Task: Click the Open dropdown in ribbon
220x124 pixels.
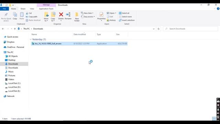Action: tap(111, 13)
